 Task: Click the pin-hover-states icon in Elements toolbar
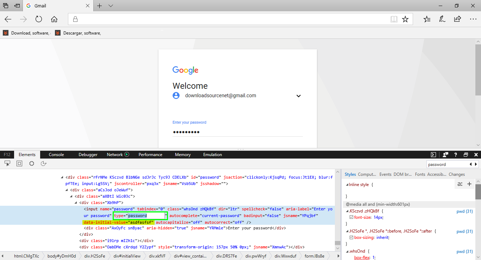44,163
